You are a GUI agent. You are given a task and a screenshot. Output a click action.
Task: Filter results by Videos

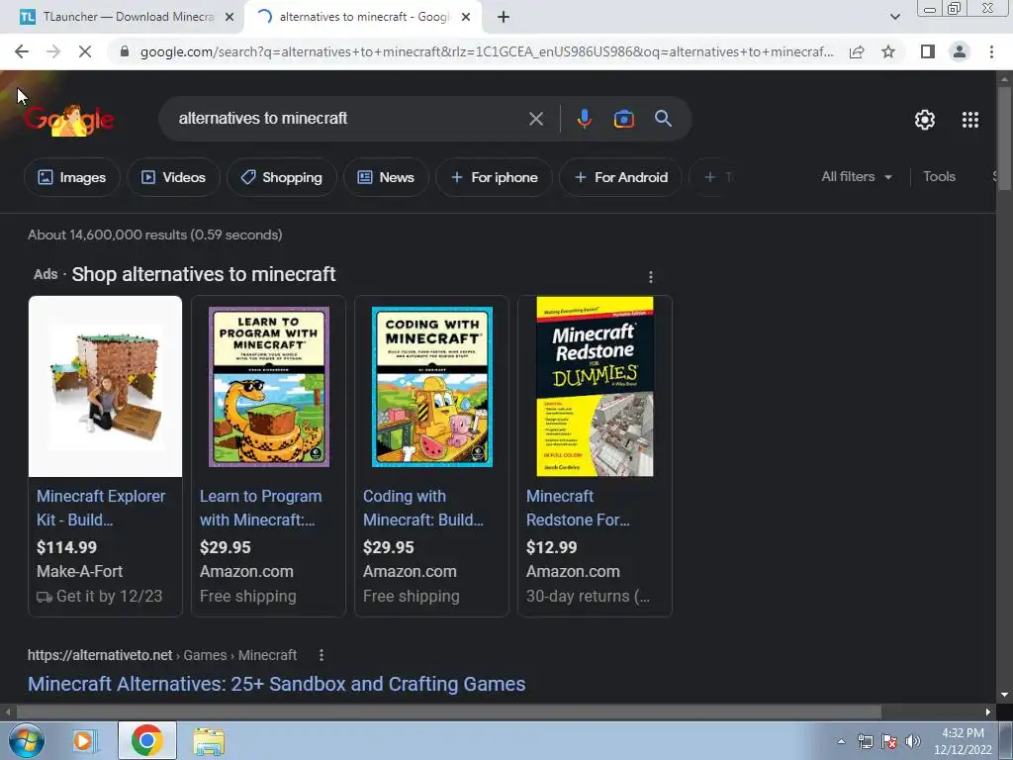(x=173, y=177)
